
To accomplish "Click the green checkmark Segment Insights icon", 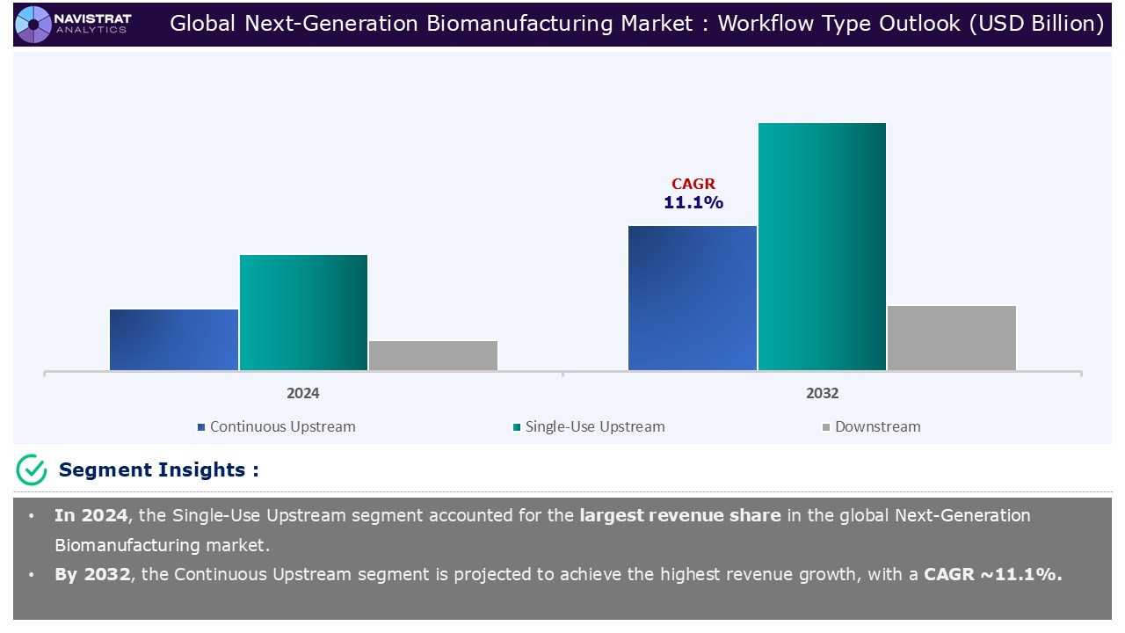I will (32, 470).
